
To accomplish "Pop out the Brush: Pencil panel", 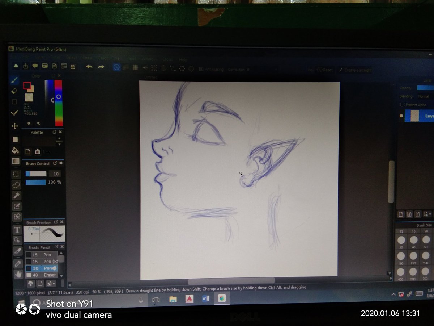I will pos(56,247).
